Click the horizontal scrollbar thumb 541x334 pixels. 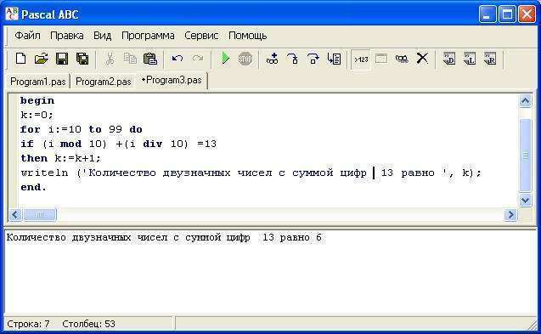pos(40,215)
